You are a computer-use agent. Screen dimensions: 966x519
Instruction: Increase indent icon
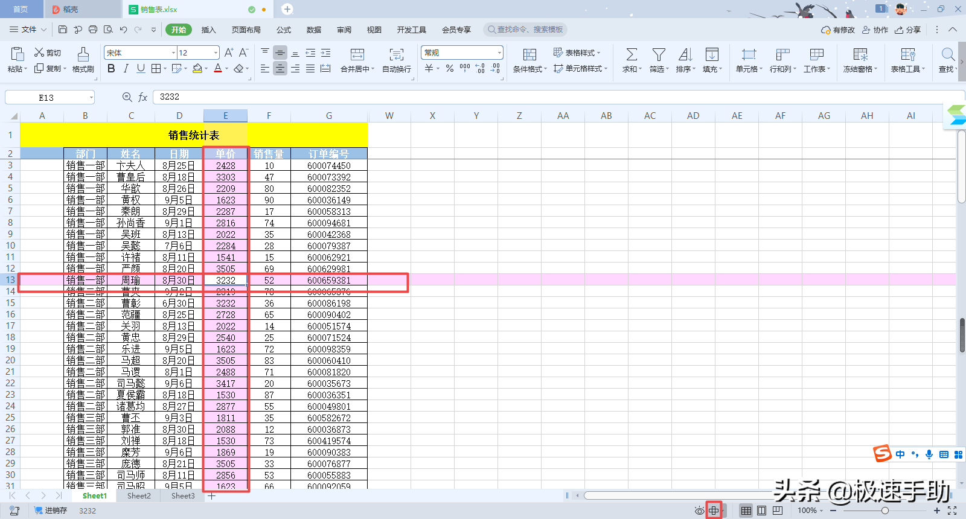(x=325, y=53)
